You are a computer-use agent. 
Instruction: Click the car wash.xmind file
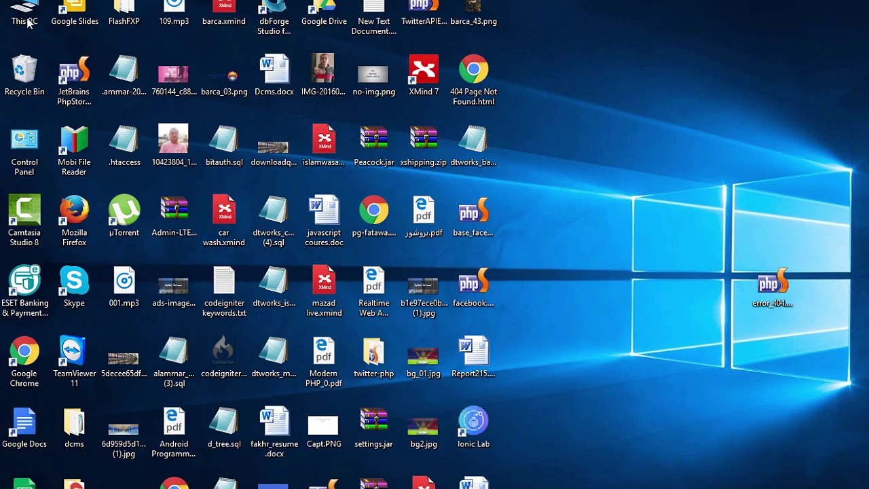click(224, 221)
